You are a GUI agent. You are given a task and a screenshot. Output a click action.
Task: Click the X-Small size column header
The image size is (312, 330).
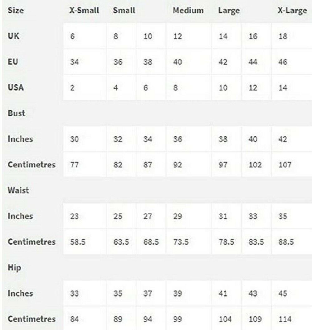point(84,10)
